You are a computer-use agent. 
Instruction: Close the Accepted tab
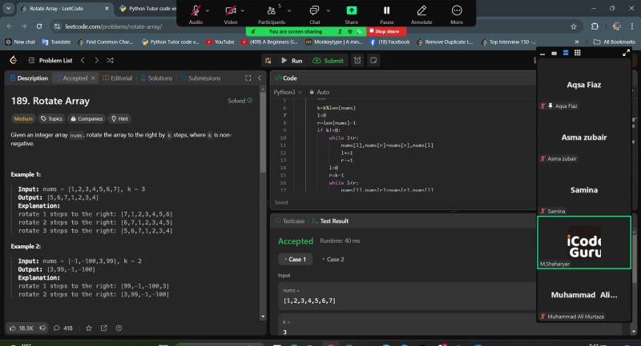93,78
